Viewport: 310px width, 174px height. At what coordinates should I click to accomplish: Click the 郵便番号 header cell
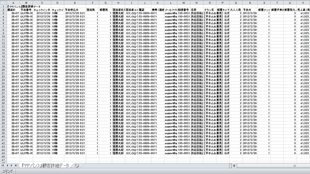[x=184, y=10]
